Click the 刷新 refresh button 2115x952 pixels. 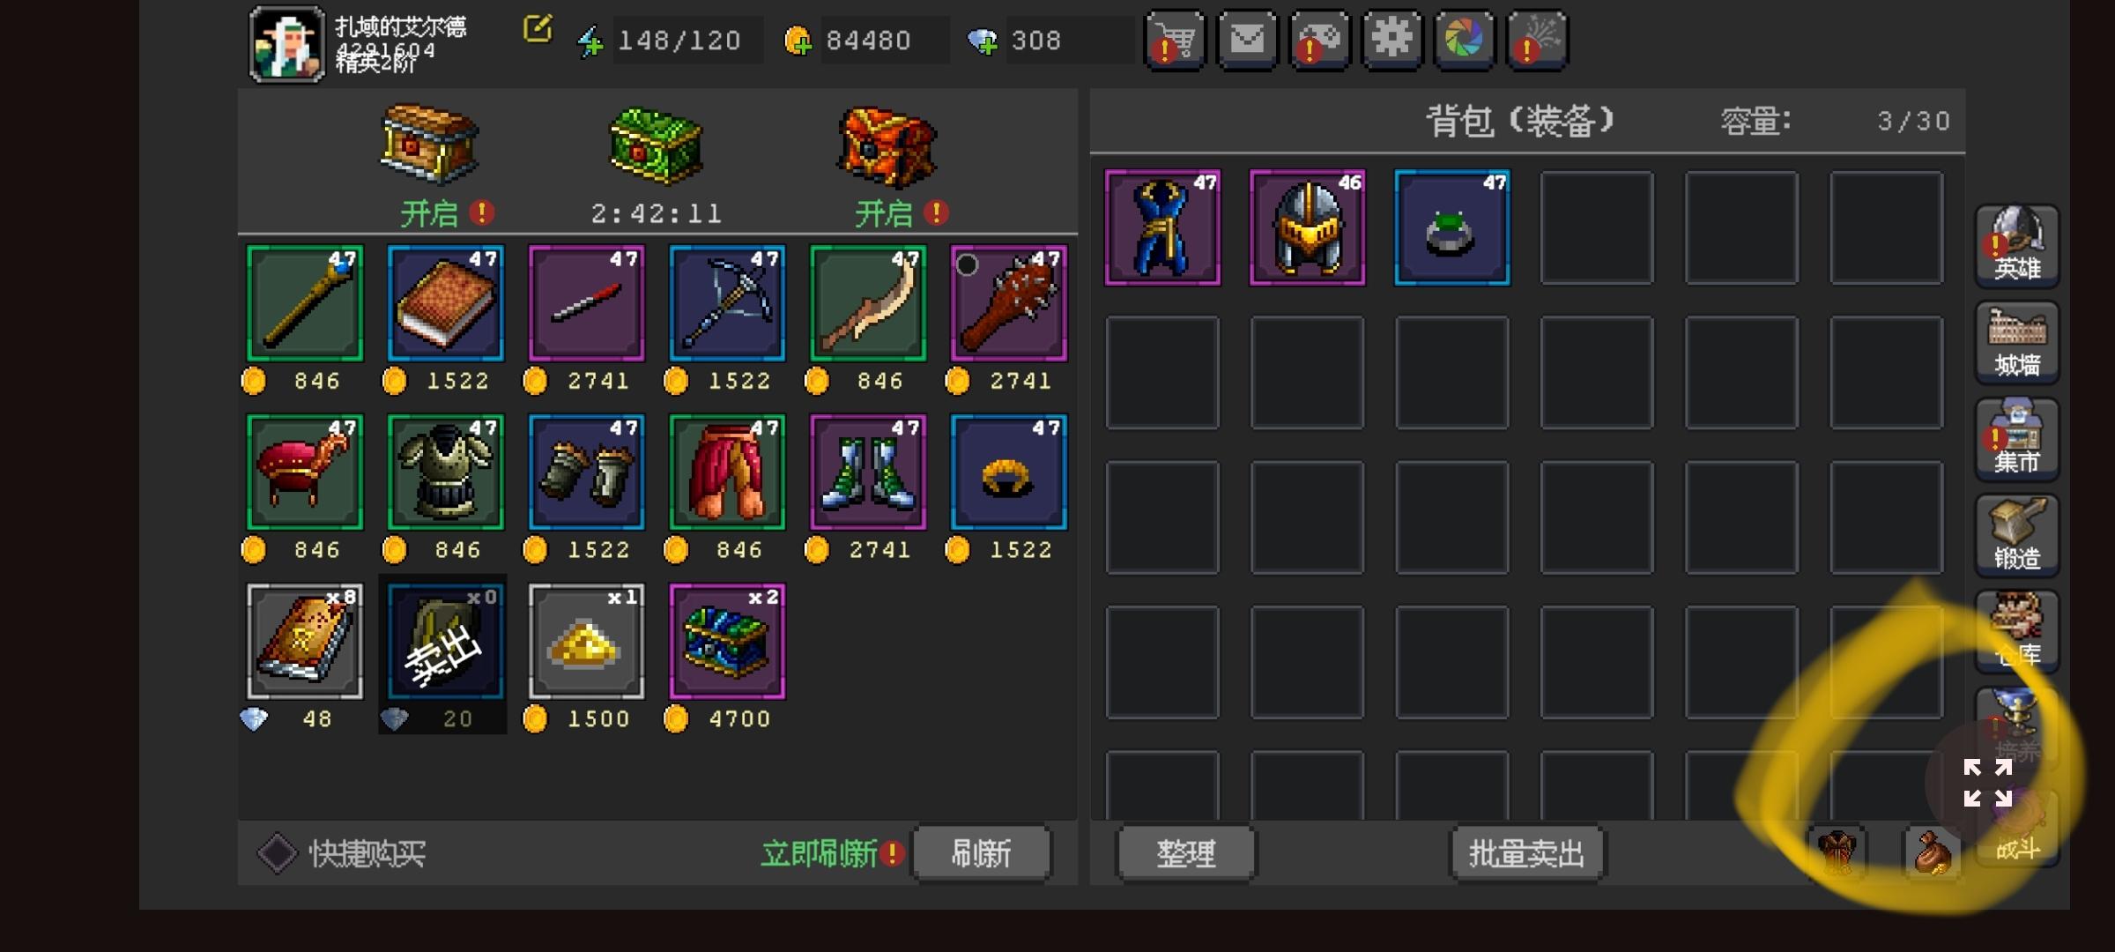982,853
